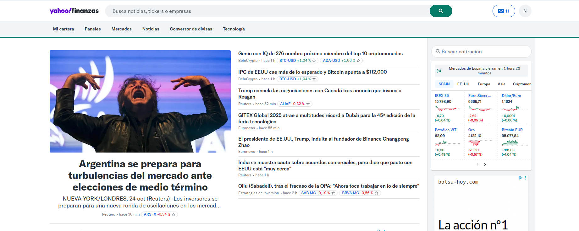Screen dimensions: 579x231
Task: Show previous market cards with left chevron
Action: 477,164
